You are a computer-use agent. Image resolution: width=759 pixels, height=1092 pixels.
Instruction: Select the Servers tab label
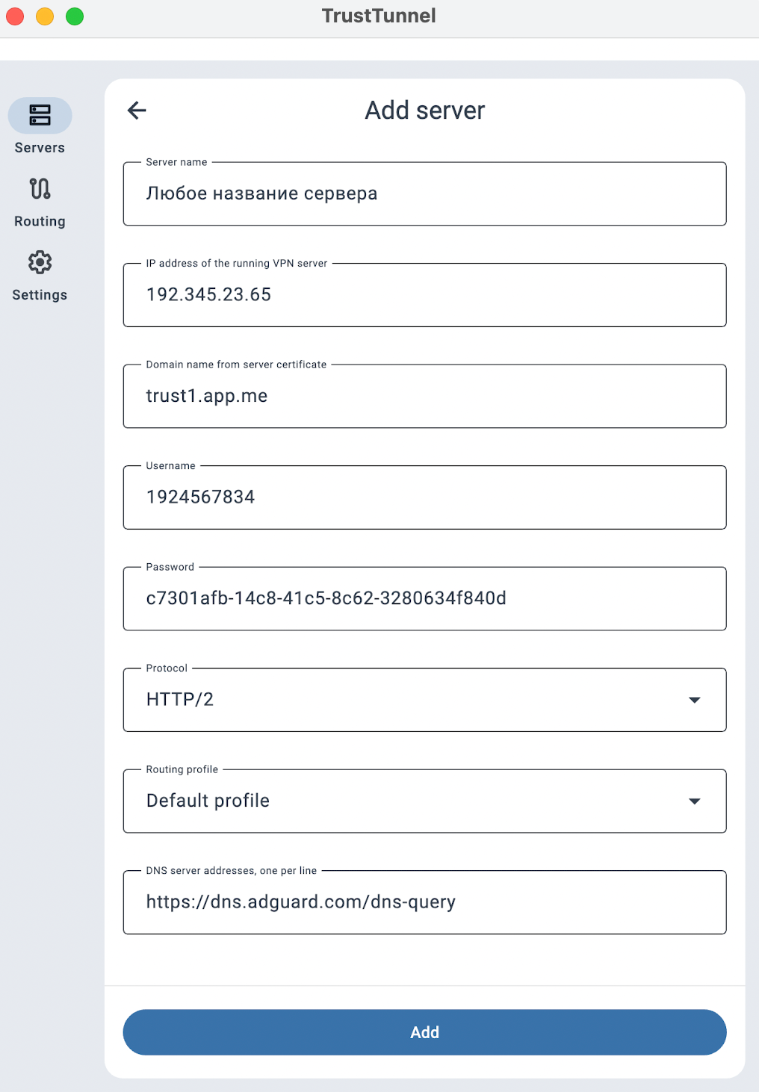point(40,148)
